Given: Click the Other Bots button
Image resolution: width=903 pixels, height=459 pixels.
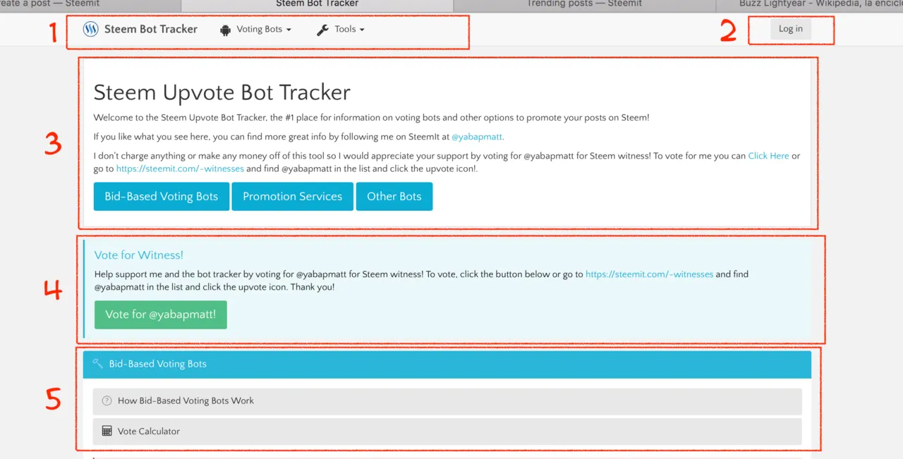Looking at the screenshot, I should [394, 197].
